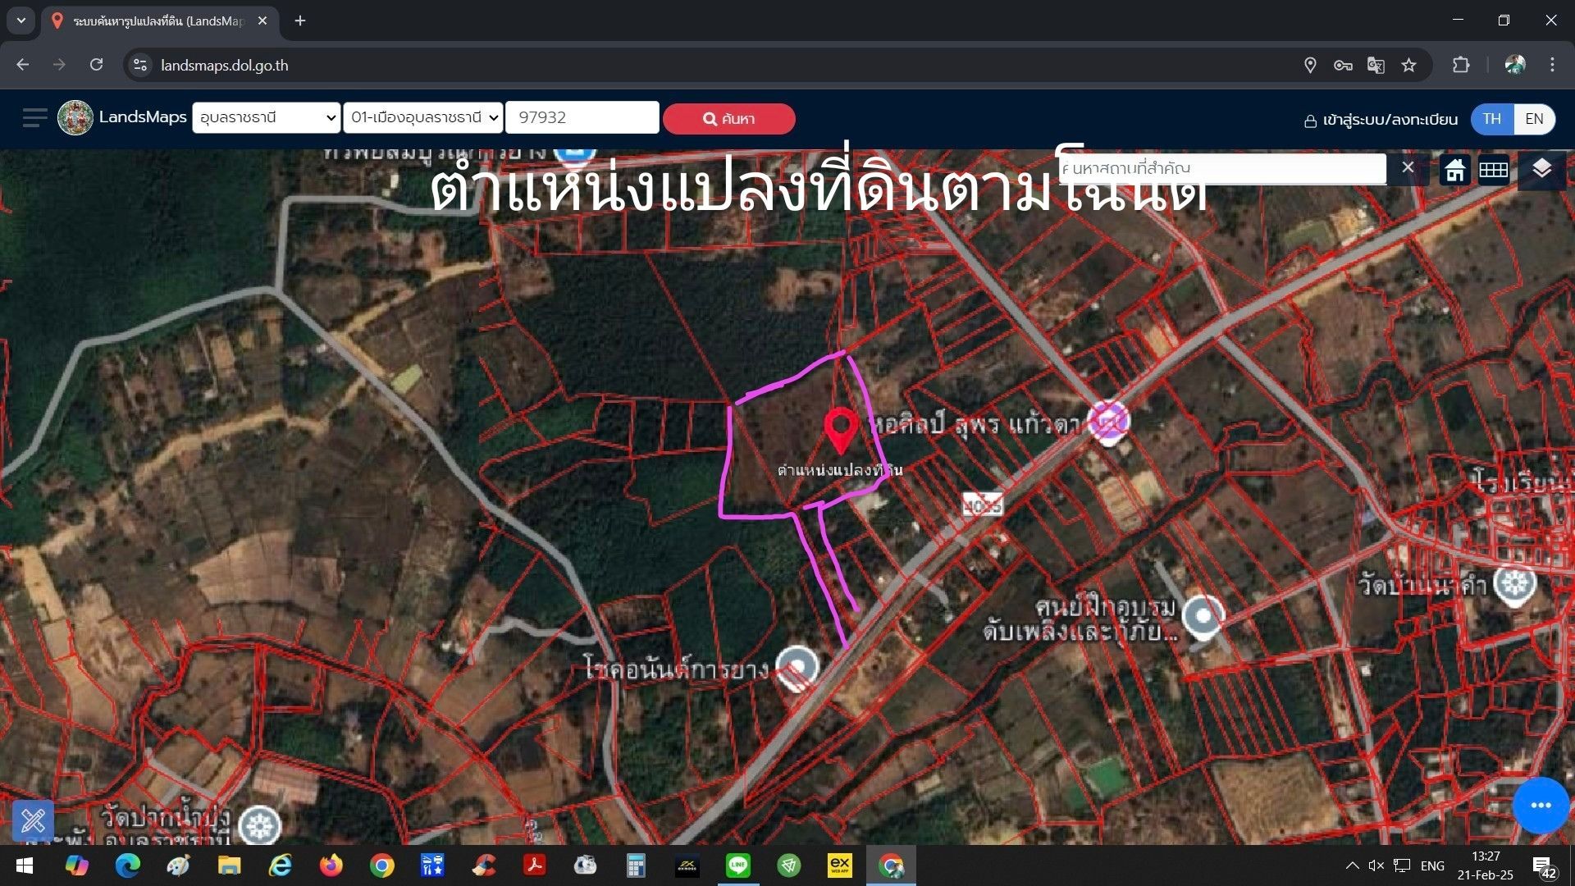Reload the landsmaps page
The image size is (1575, 886).
point(96,65)
